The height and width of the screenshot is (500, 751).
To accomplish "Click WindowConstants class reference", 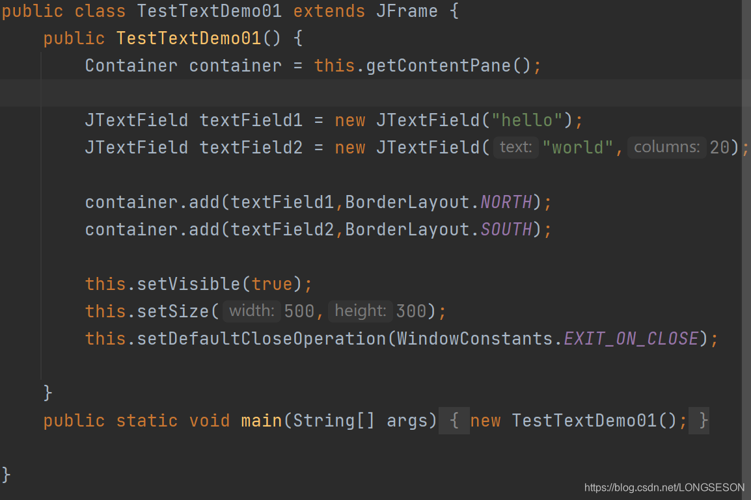I will click(474, 338).
